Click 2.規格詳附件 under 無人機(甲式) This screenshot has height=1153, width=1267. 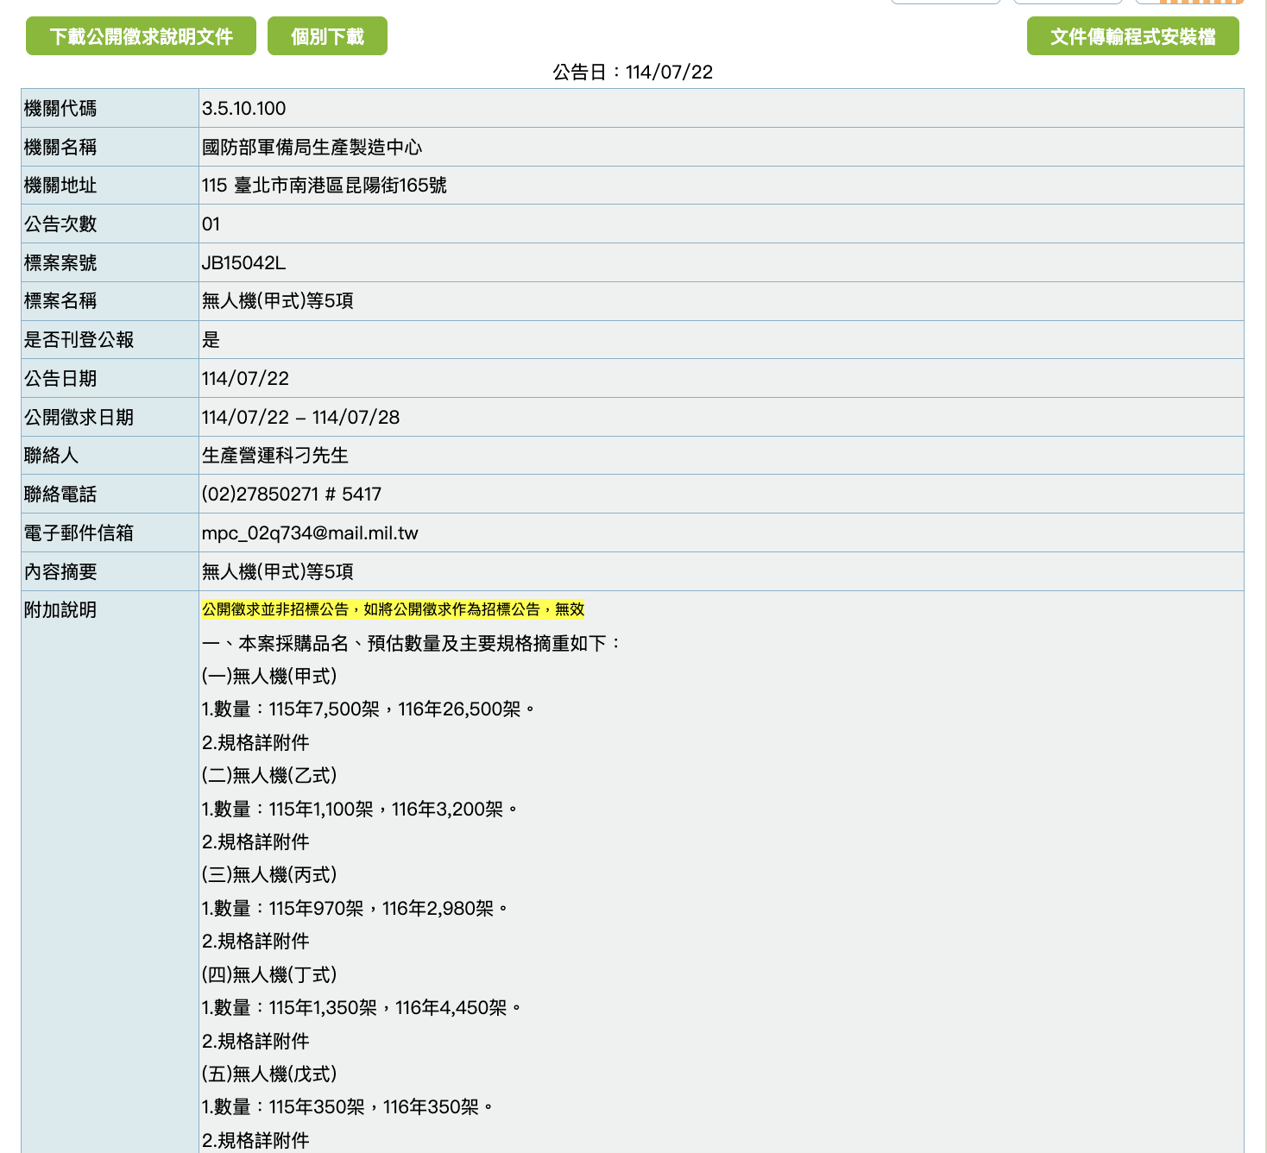click(x=255, y=743)
